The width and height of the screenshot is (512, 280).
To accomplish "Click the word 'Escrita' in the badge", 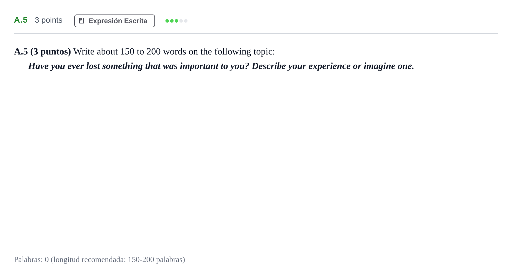I will coord(136,21).
